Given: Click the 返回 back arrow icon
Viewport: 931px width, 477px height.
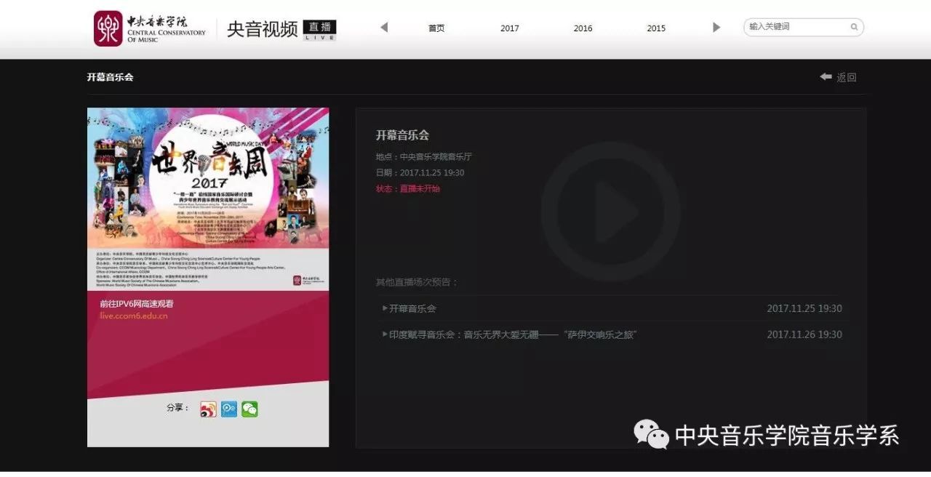Looking at the screenshot, I should (826, 77).
